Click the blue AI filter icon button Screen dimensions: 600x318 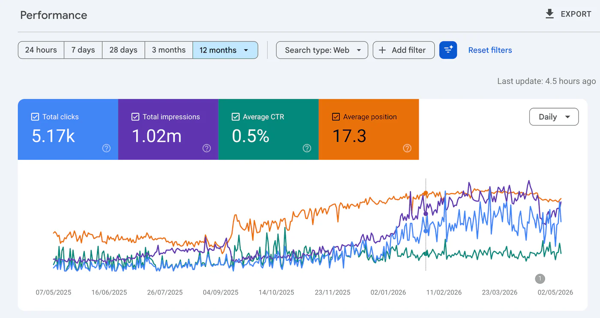point(448,50)
